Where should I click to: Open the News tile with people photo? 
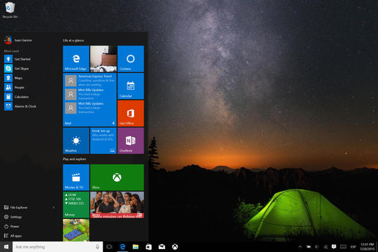click(x=117, y=205)
